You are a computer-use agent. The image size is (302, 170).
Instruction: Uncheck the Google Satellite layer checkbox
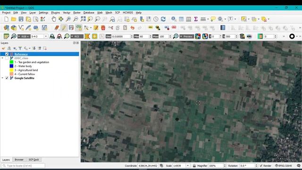pos(7,78)
